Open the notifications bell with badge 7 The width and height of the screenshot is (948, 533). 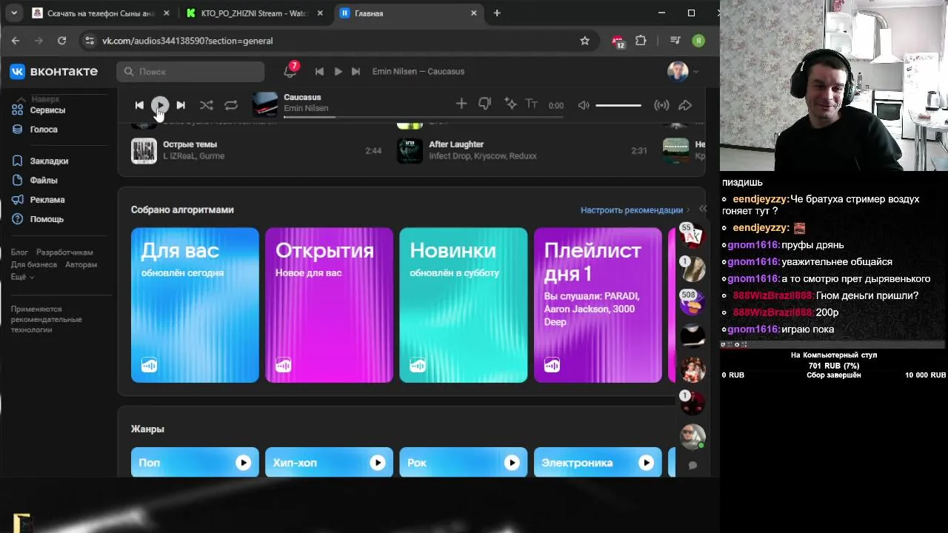(290, 71)
